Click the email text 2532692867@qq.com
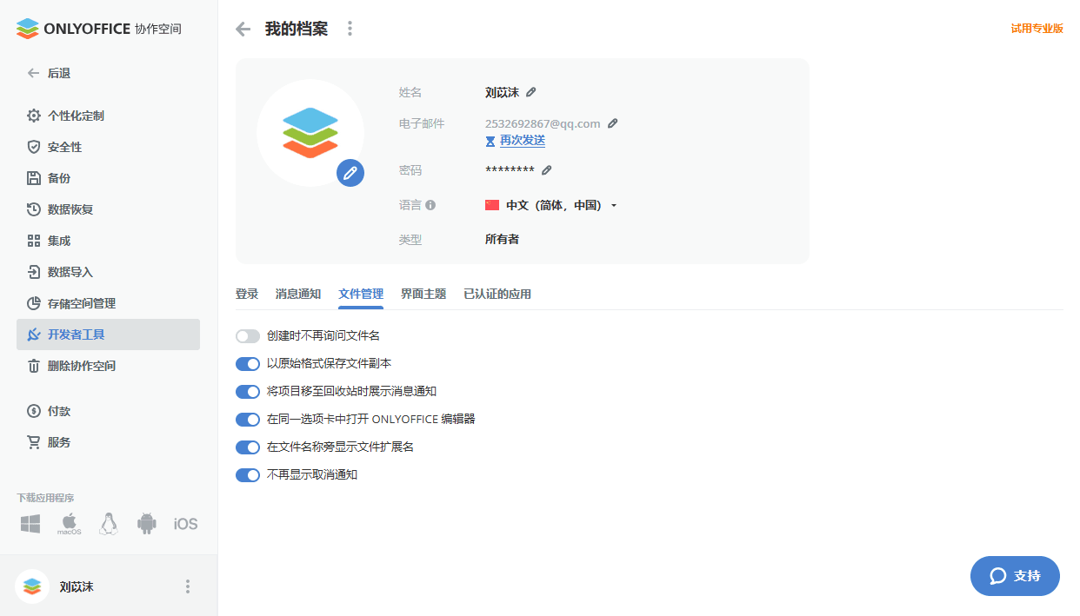The width and height of the screenshot is (1080, 616). point(543,123)
